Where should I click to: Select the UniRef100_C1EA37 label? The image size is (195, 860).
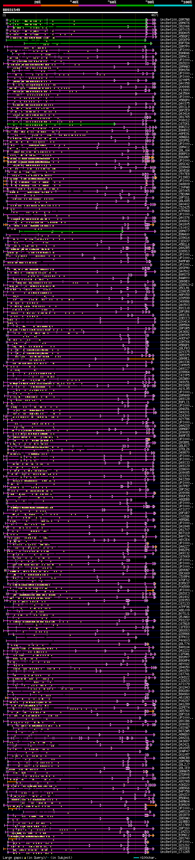(175, 241)
